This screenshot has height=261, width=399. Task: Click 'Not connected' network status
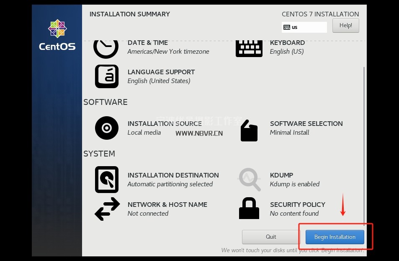[x=148, y=213]
